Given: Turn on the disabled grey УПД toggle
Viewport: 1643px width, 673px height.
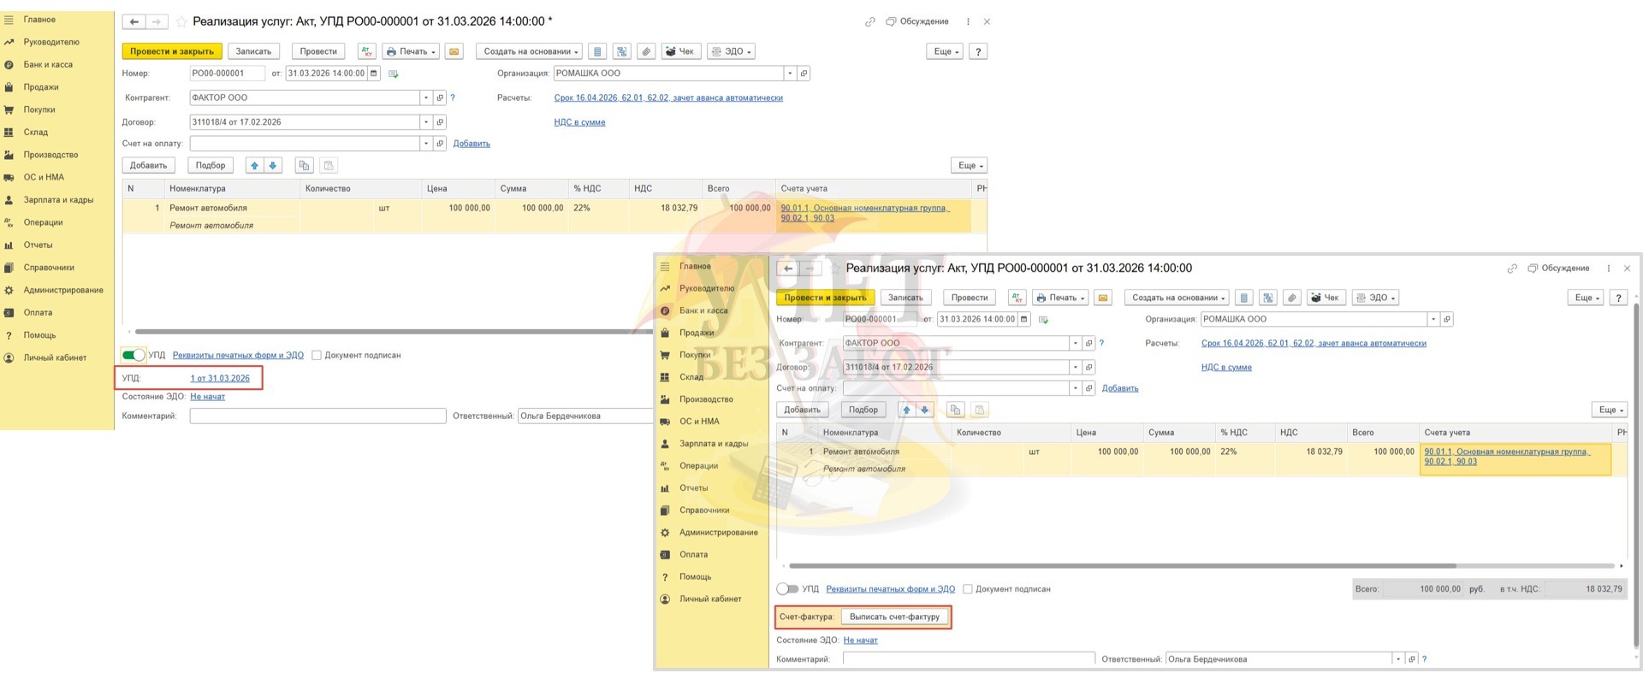Looking at the screenshot, I should click(x=786, y=589).
